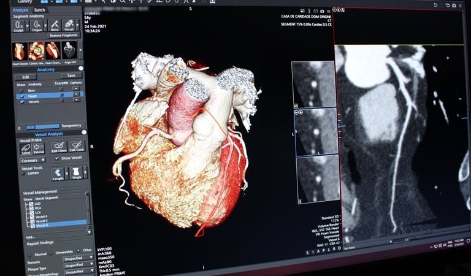Open the Plaque Type Unspecified dropdown
Screen dimensions: 471x276
(79, 266)
